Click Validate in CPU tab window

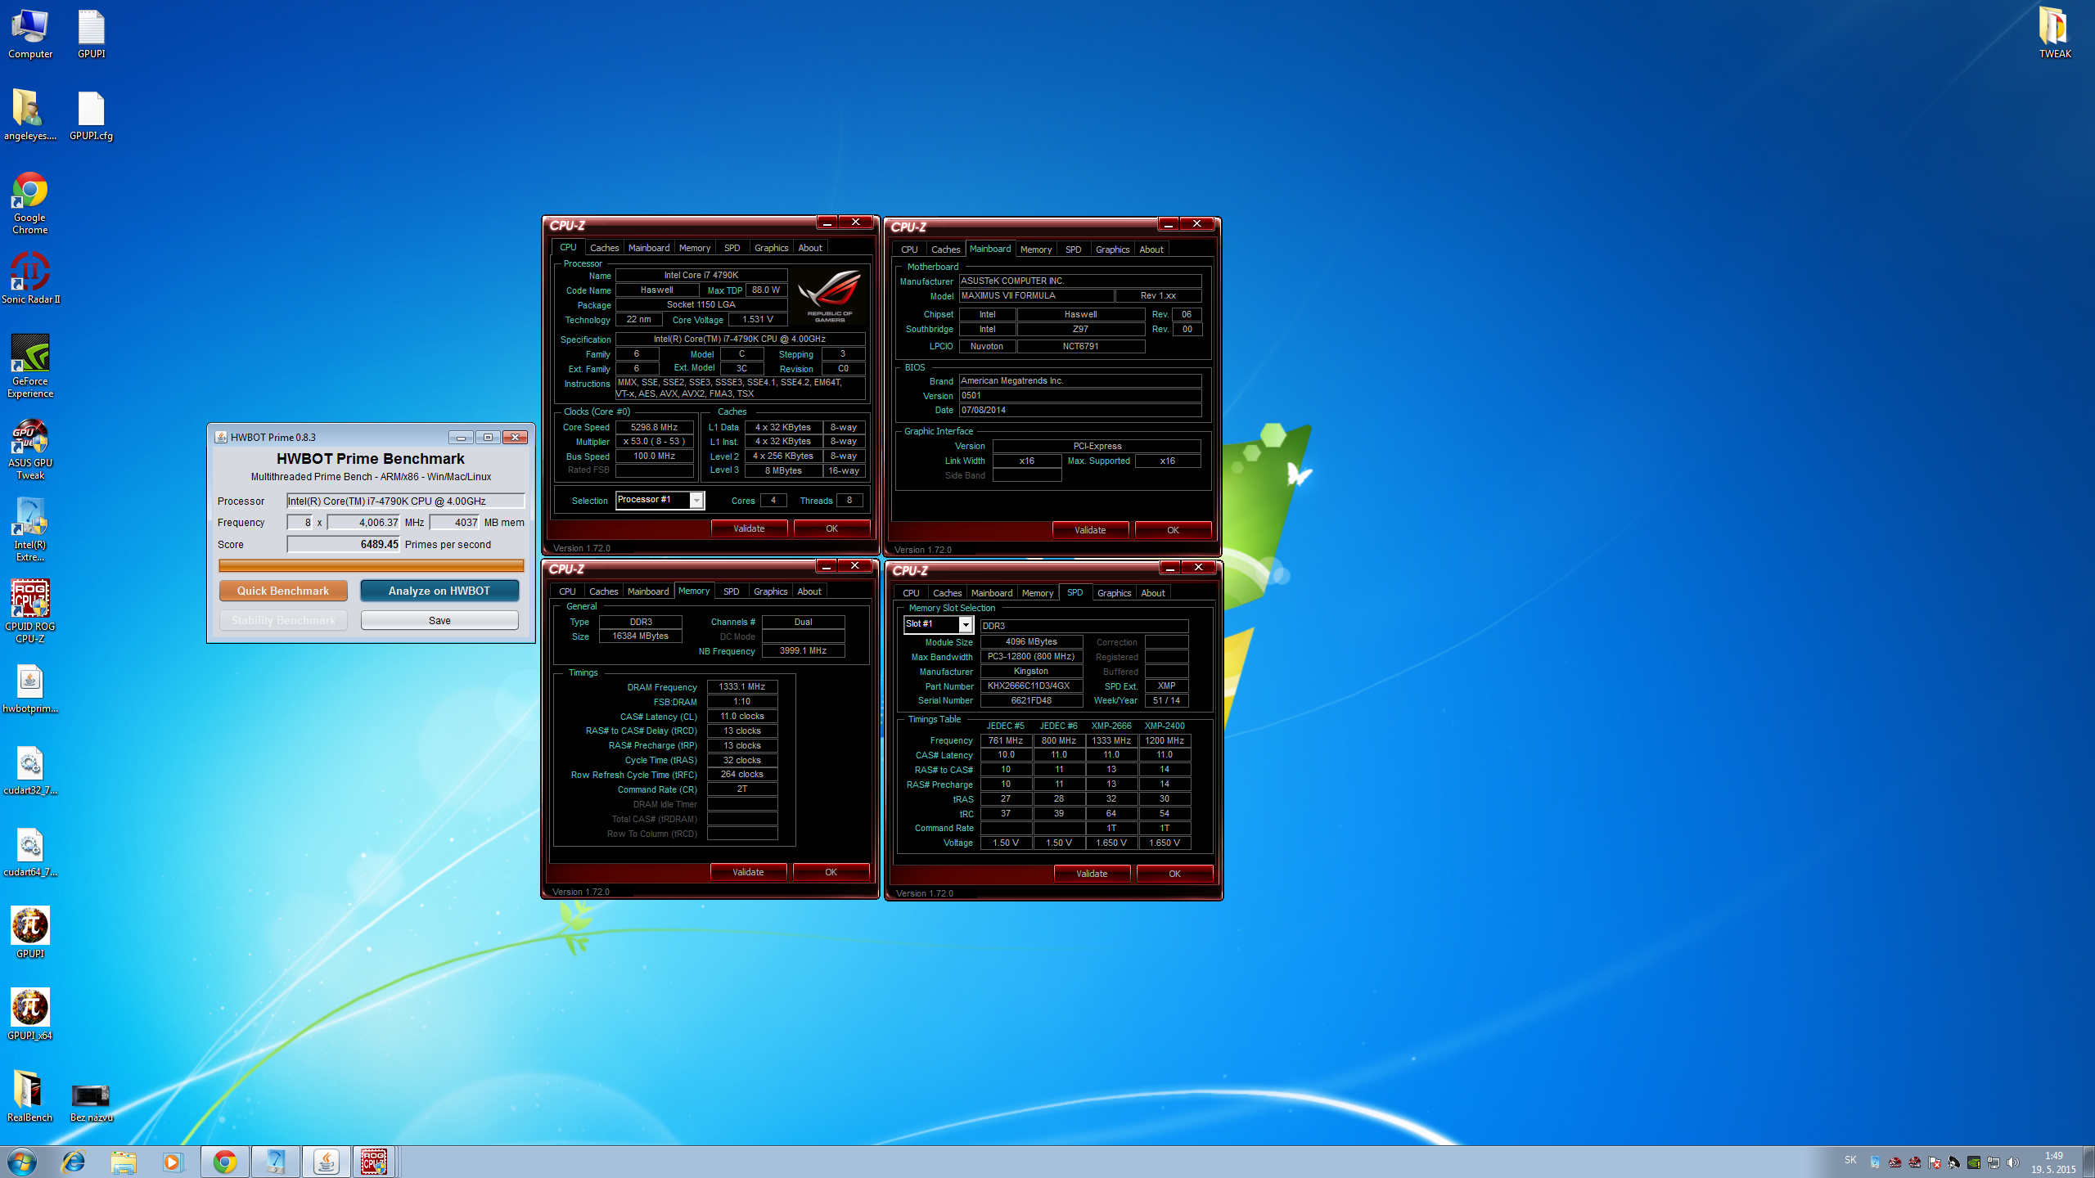749,528
